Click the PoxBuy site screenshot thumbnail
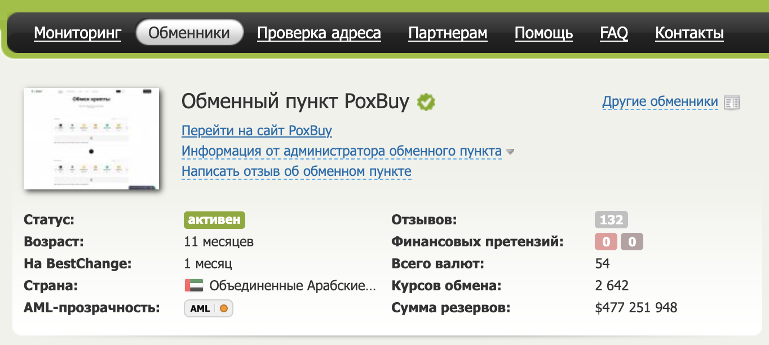Viewport: 769px width, 345px height. tap(91, 138)
